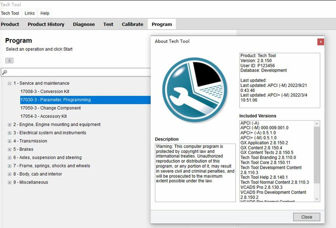Click 'APCI+ (-A) 0.5.1.0' entry

[x=258, y=133]
